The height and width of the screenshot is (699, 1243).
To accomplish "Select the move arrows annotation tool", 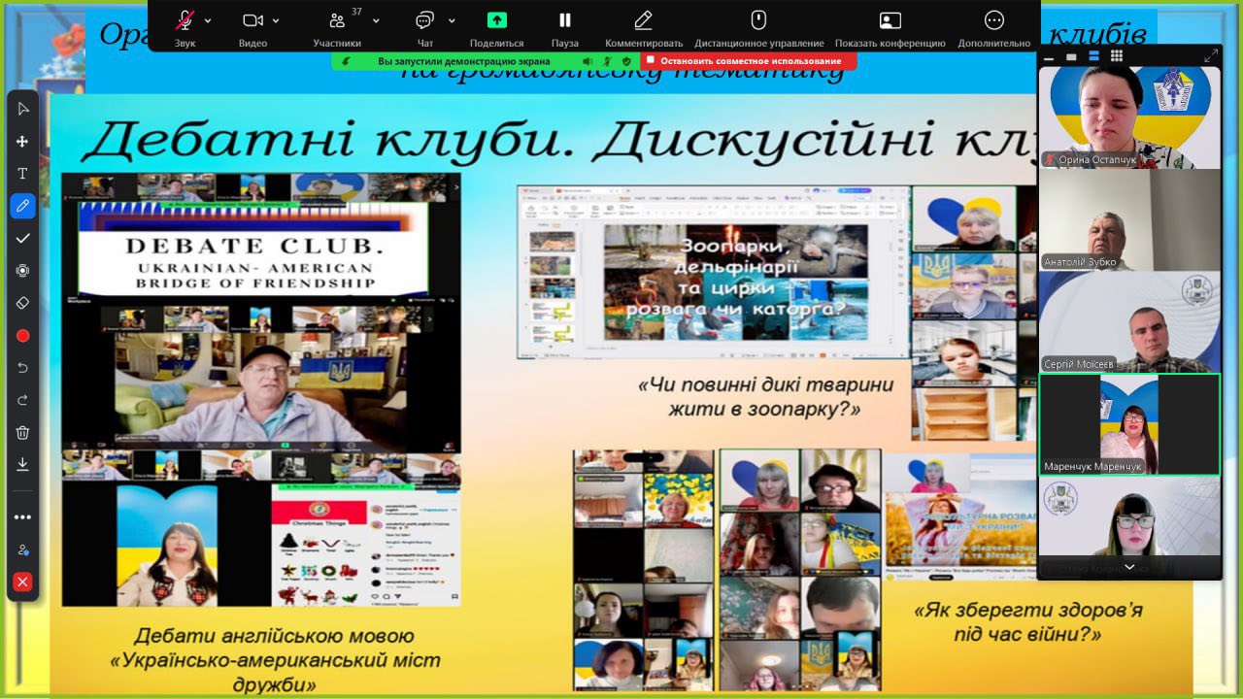I will 22,141.
